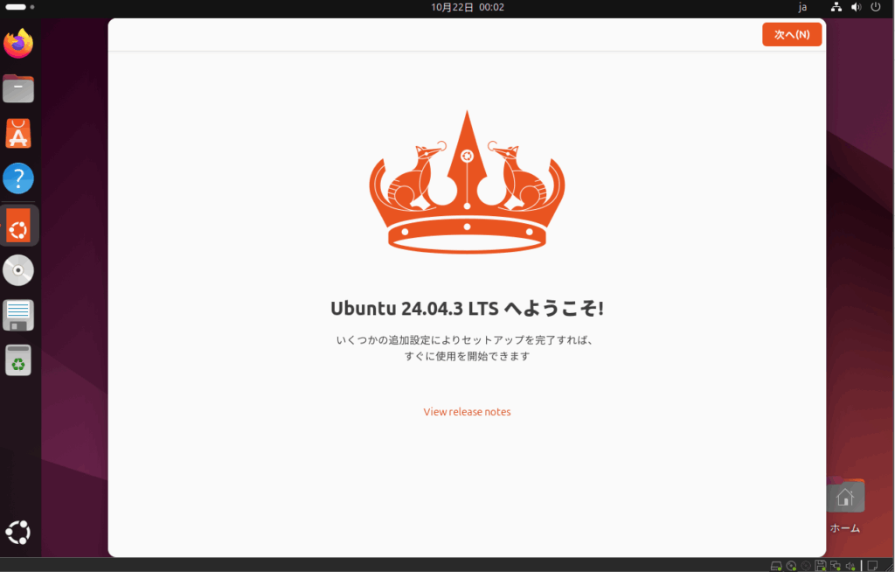Click the hard disk status icon in the VM bar
The image size is (895, 572).
tap(776, 565)
